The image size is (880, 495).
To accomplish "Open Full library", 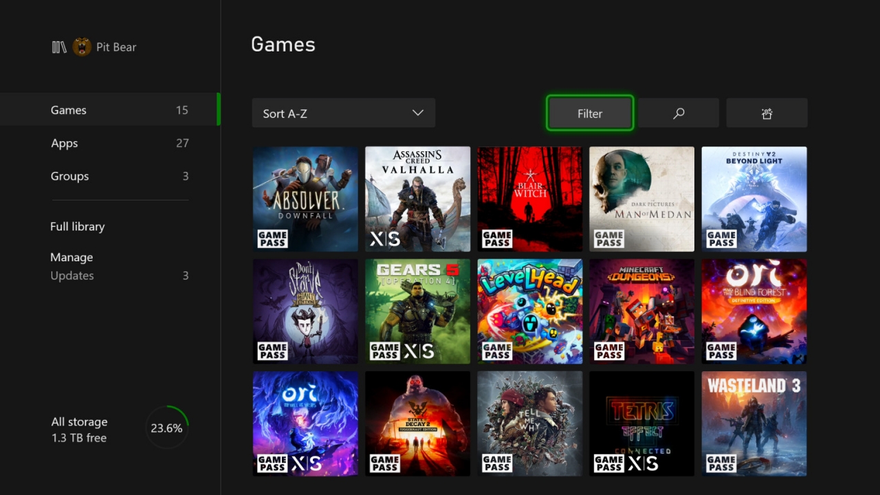I will click(x=78, y=227).
